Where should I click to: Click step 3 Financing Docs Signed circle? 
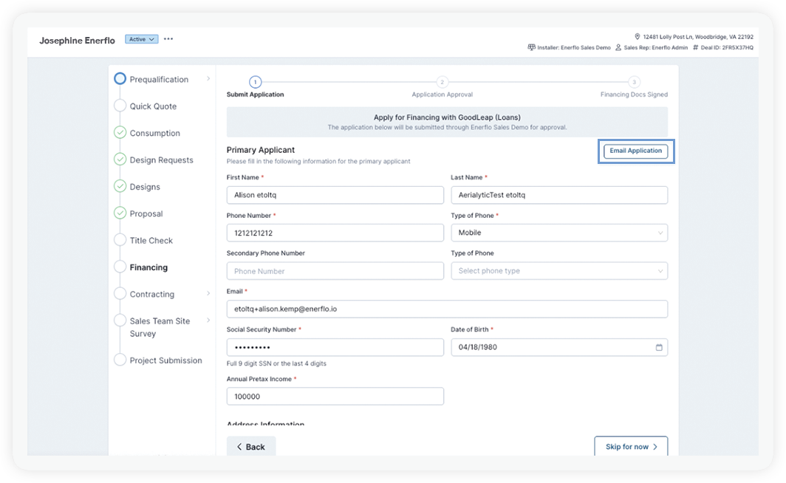pyautogui.click(x=634, y=82)
